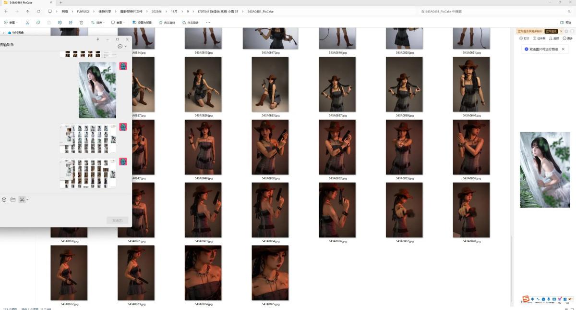Open the 查看 view dropdown
Screen dimensions: 576x310
(117, 23)
